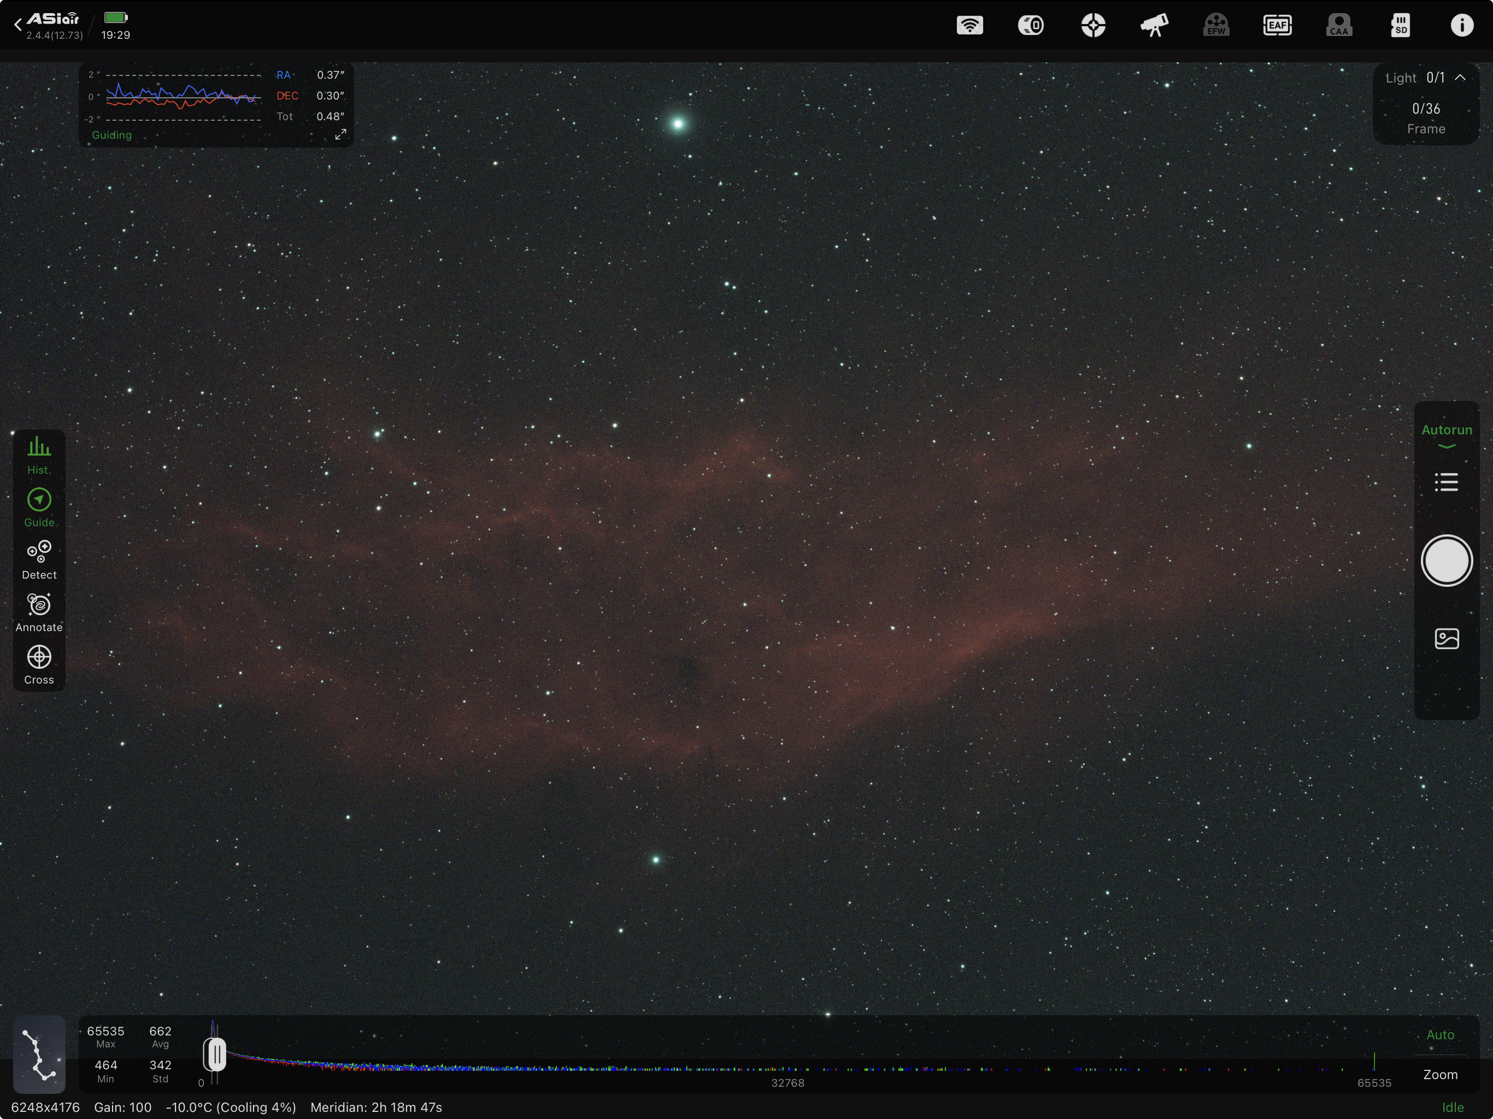Open the SD storage settings icon

tap(1401, 26)
